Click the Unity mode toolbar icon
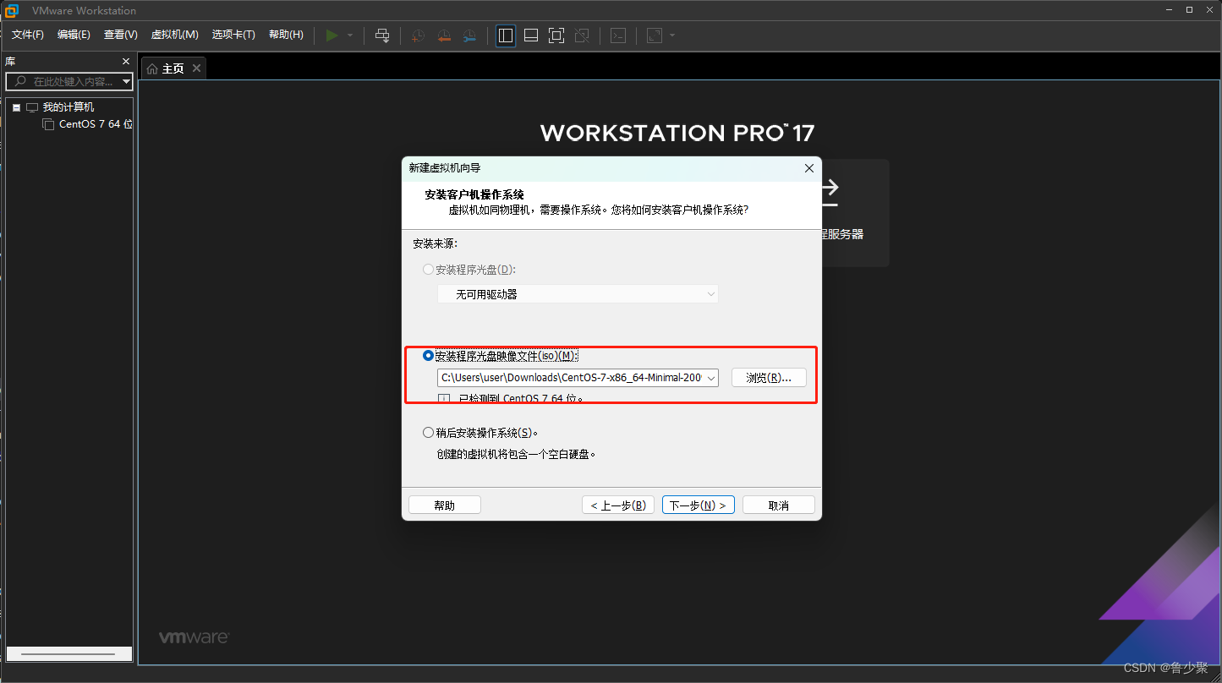 pyautogui.click(x=581, y=36)
